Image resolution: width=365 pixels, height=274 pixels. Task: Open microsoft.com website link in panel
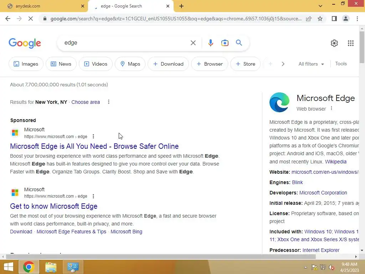325,172
